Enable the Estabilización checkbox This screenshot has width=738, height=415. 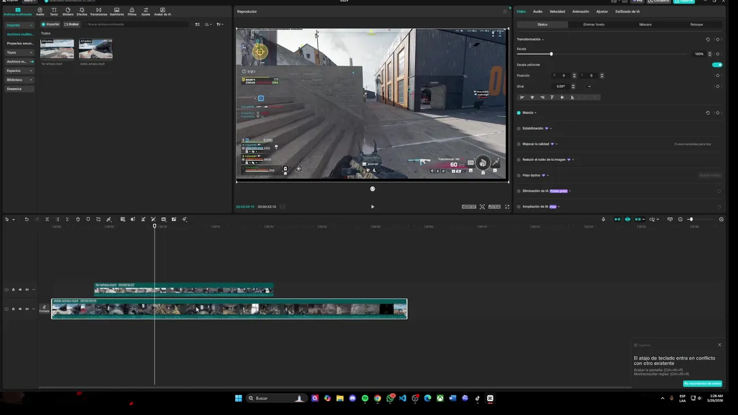coord(519,129)
